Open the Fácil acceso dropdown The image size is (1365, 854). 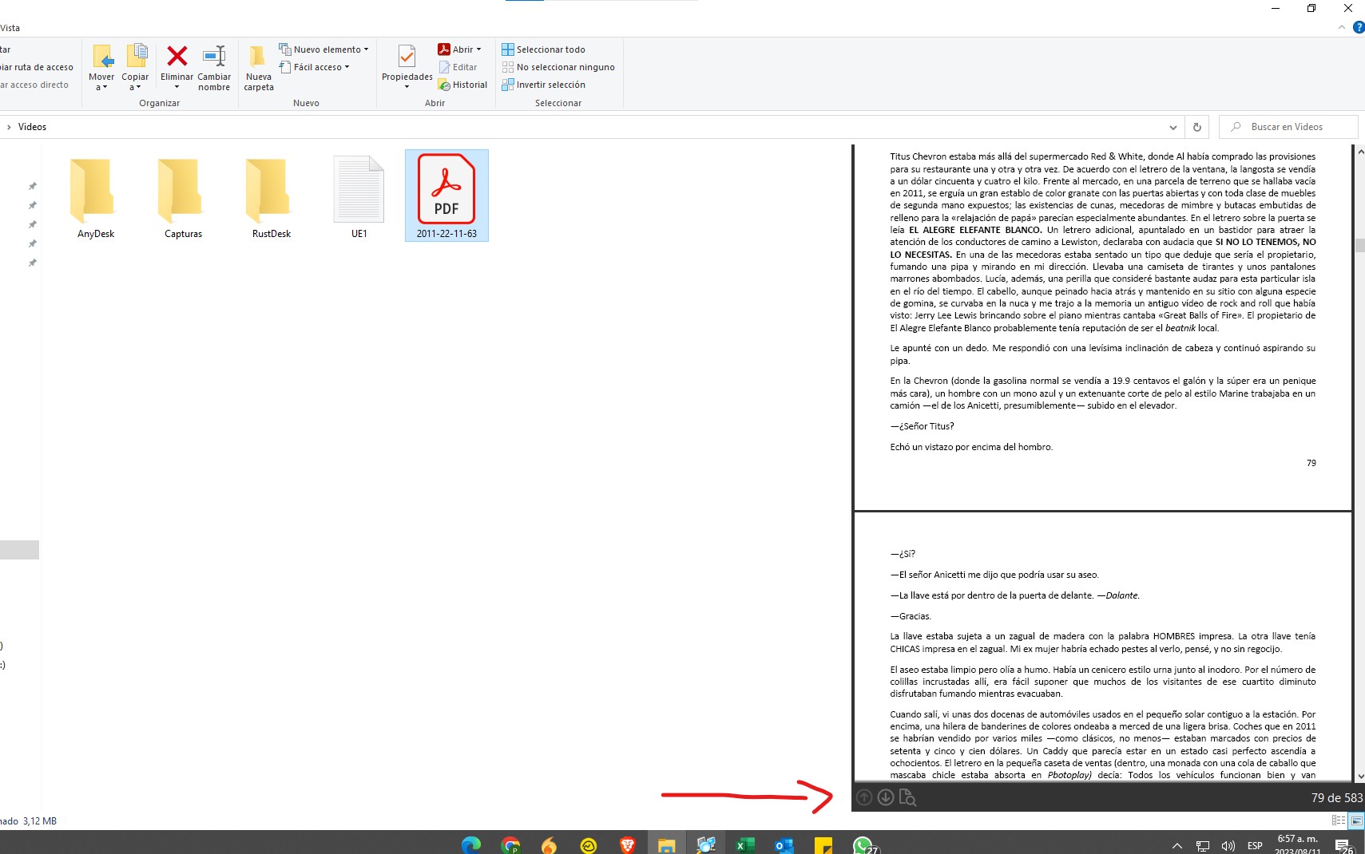[315, 67]
